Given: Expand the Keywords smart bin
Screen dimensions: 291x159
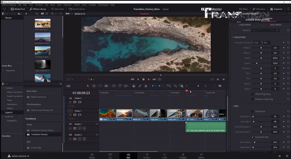Looking at the screenshot, I should pyautogui.click(x=3, y=70).
